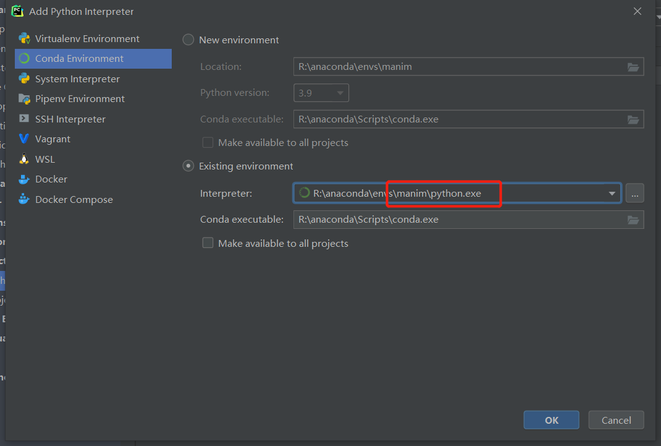Close the Add Python Interpreter dialog
This screenshot has width=661, height=446.
638,11
